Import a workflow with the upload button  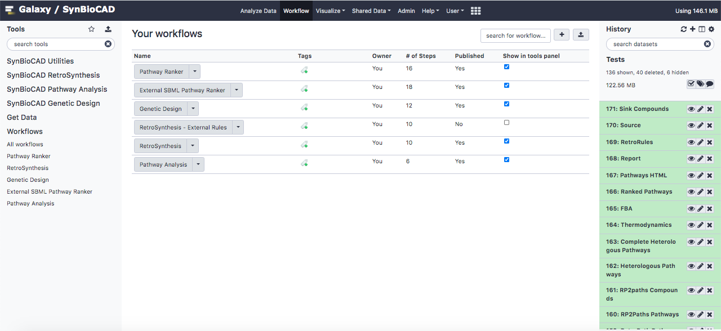(x=581, y=35)
